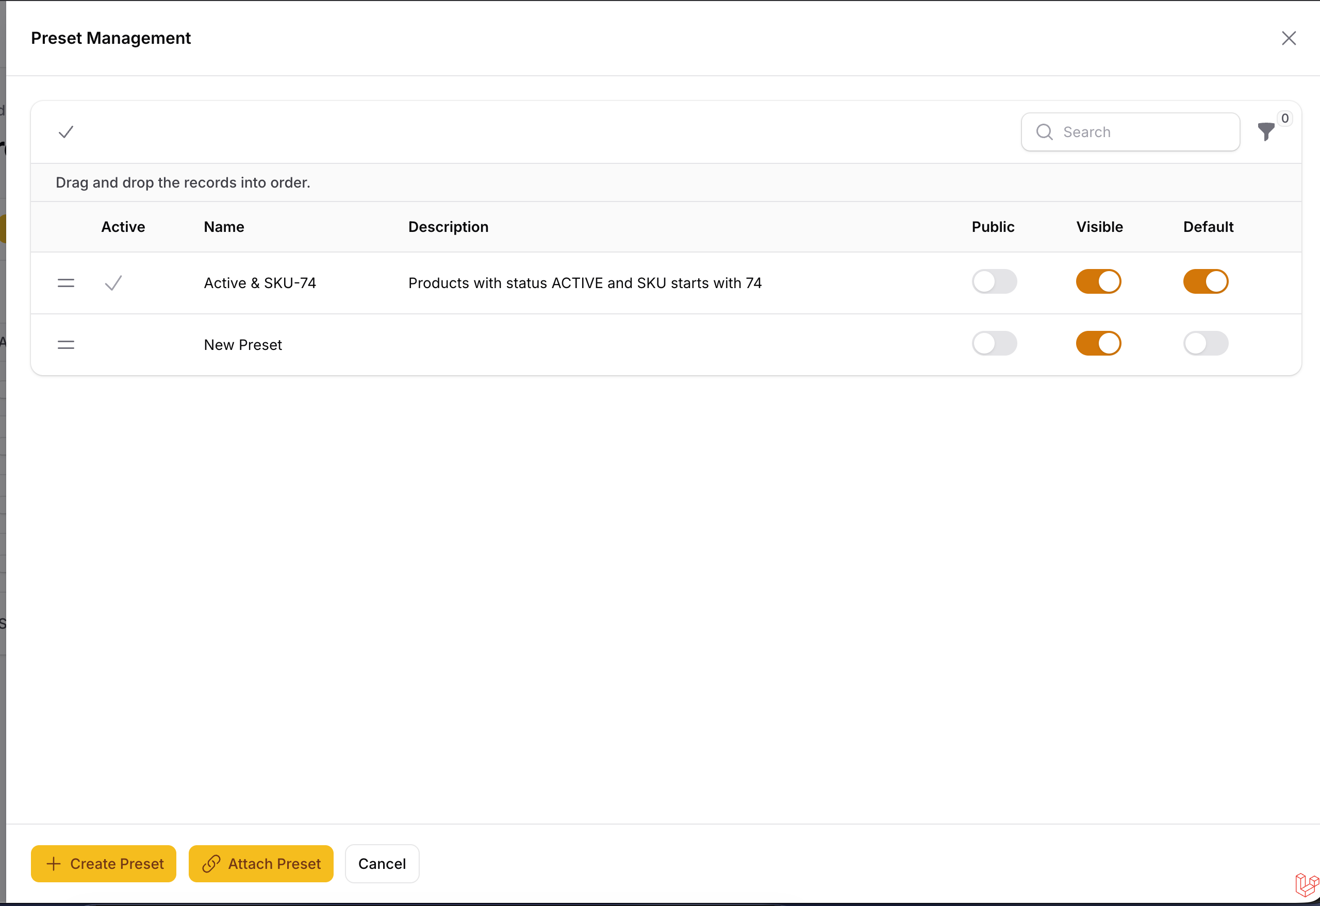Disable Visible for Active & SKU-74
This screenshot has width=1320, height=906.
point(1098,281)
